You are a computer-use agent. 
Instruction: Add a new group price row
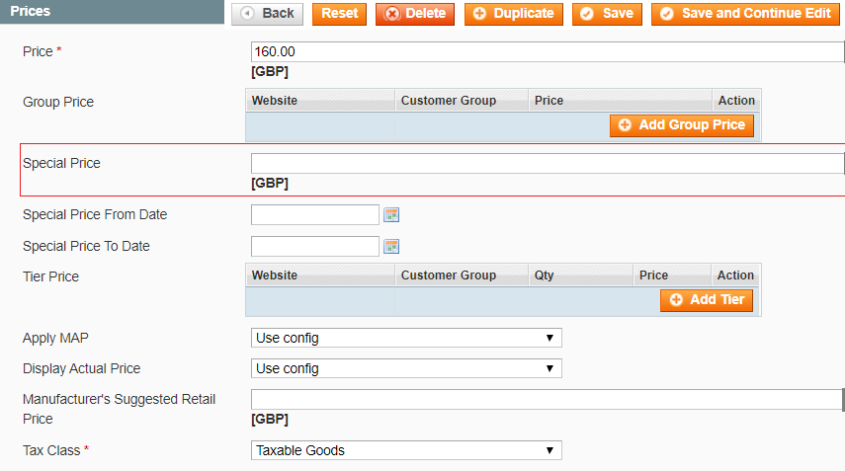coord(682,125)
